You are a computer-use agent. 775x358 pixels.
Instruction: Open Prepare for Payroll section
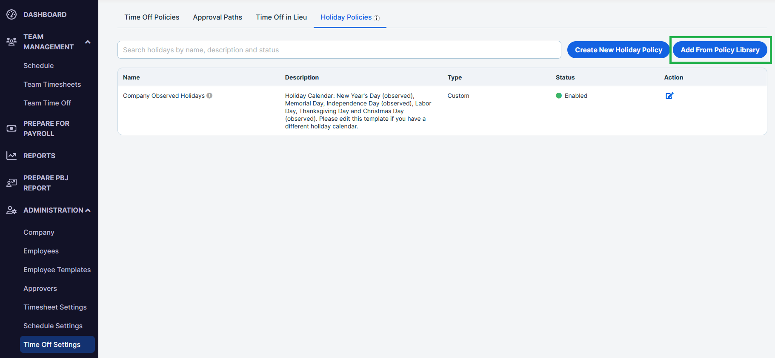pos(46,128)
